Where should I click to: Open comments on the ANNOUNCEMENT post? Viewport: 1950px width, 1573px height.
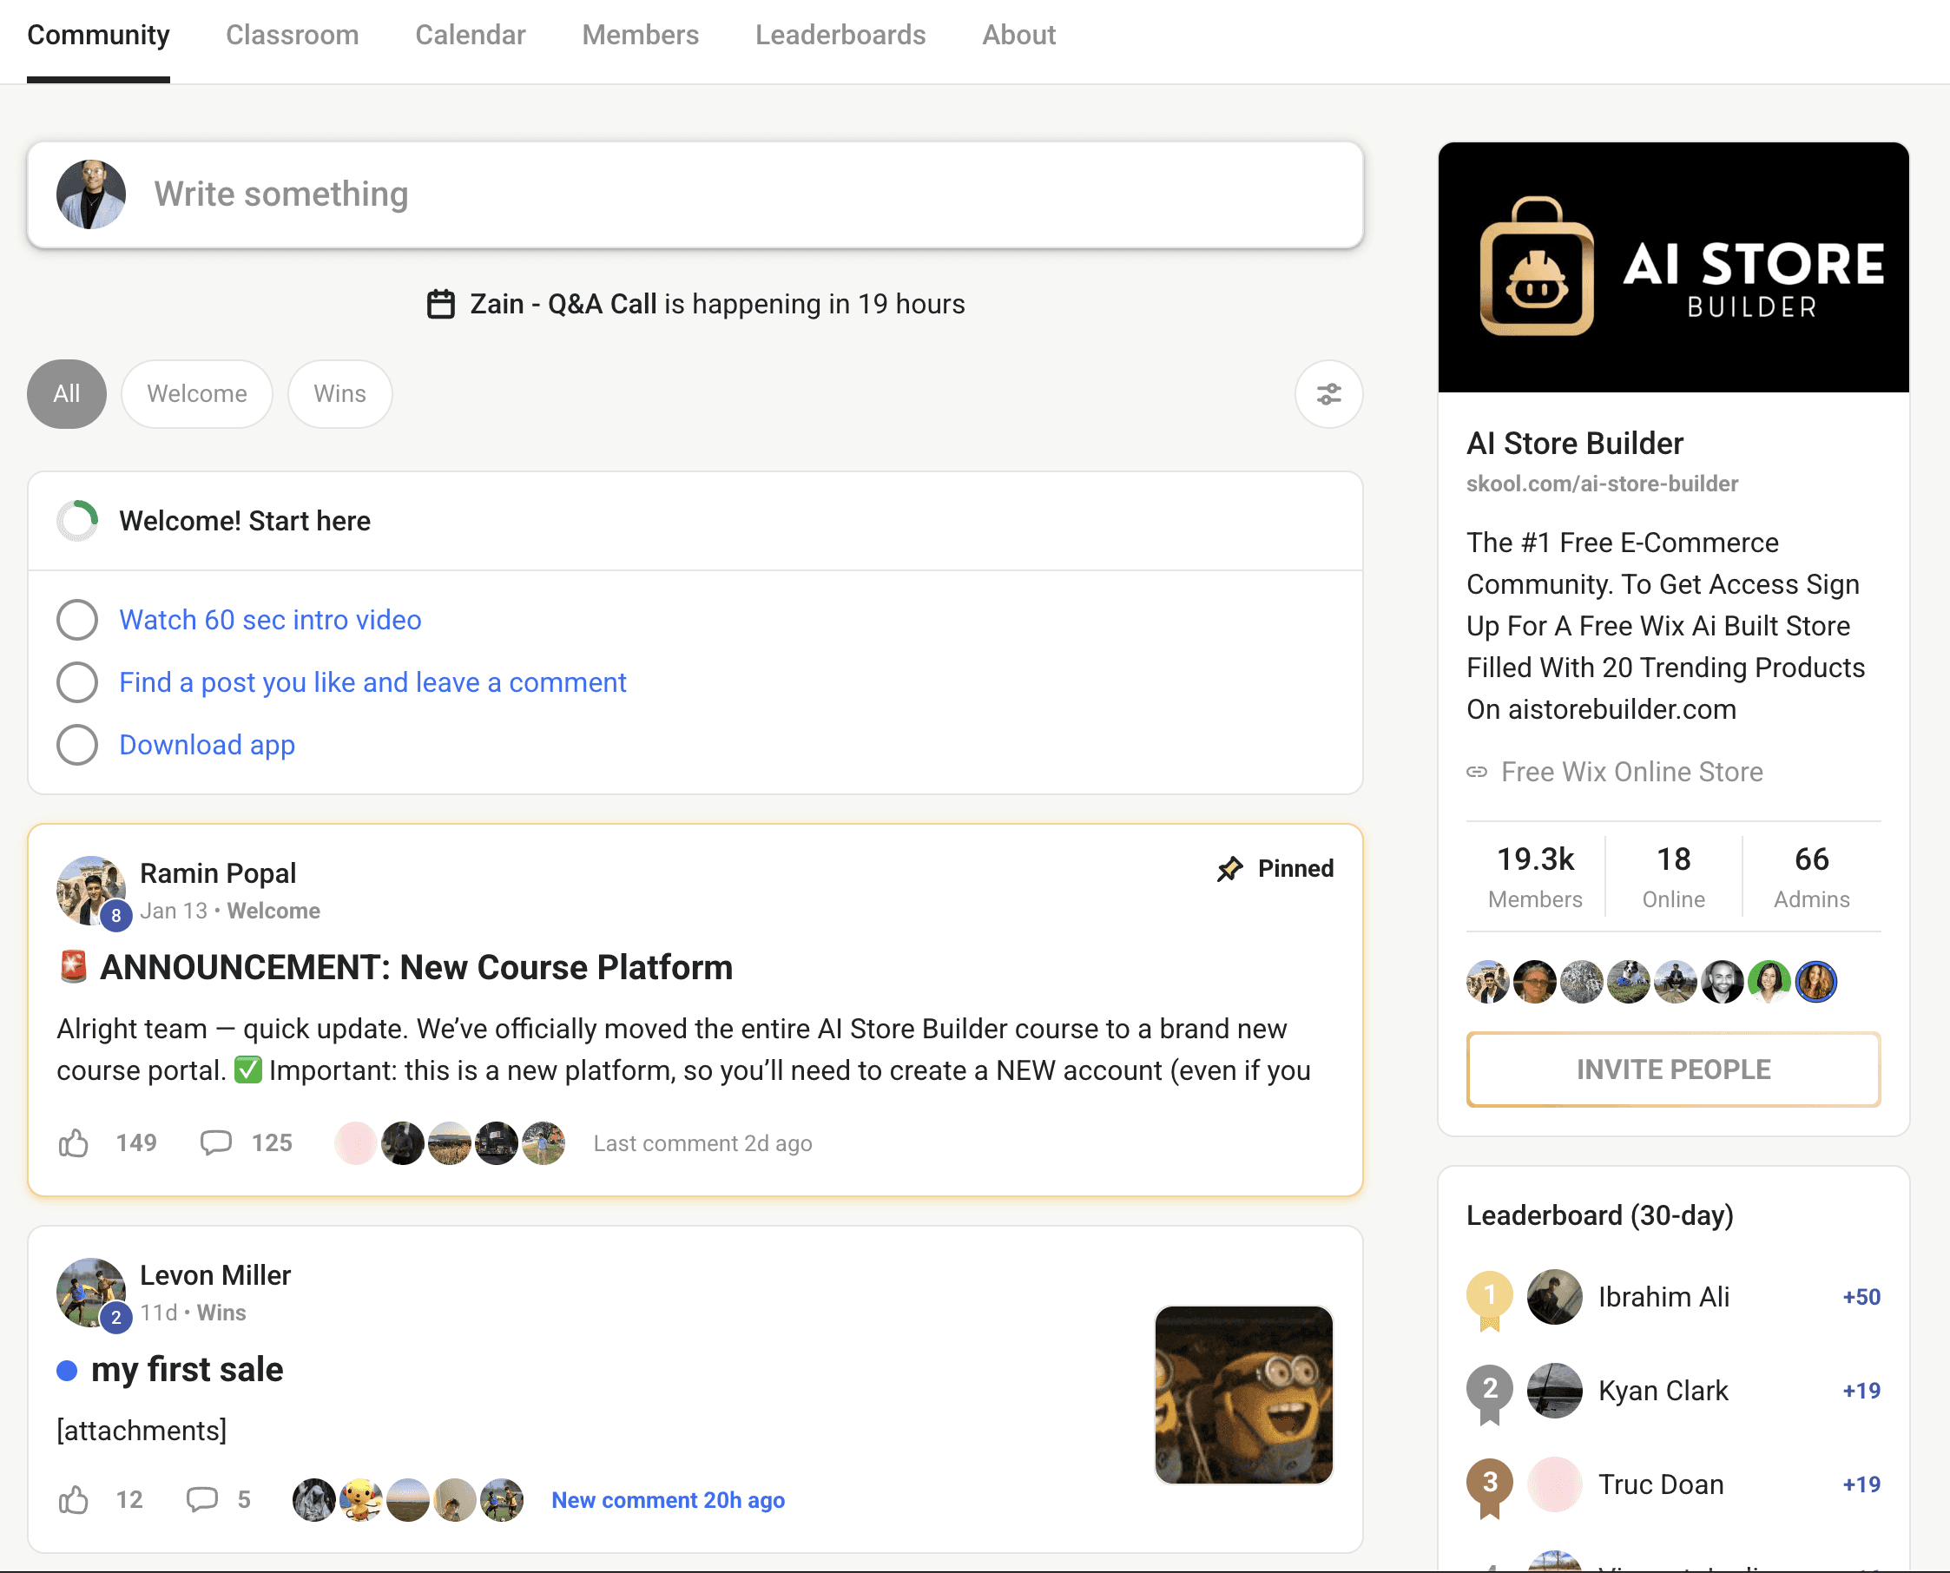tap(215, 1143)
